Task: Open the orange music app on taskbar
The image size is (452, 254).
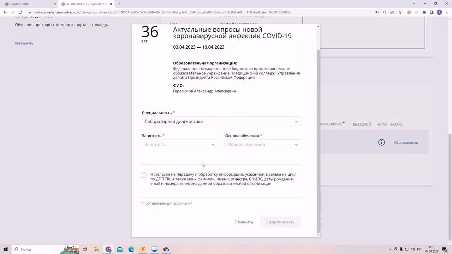Action: tap(143, 249)
